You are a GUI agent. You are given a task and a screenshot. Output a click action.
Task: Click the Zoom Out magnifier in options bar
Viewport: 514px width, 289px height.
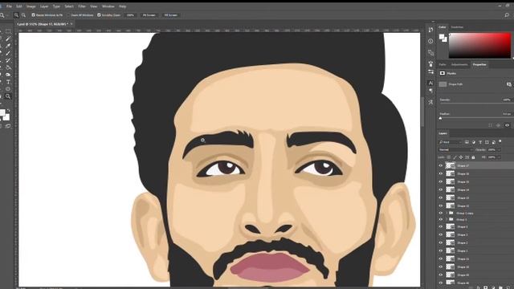click(23, 15)
